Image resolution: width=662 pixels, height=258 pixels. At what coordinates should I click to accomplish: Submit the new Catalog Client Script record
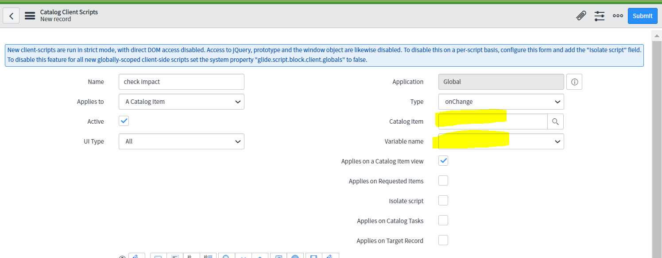(643, 15)
